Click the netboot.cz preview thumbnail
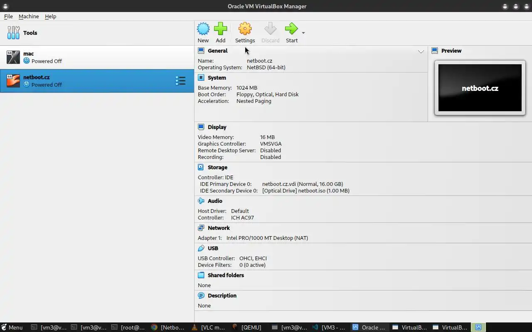 click(480, 88)
